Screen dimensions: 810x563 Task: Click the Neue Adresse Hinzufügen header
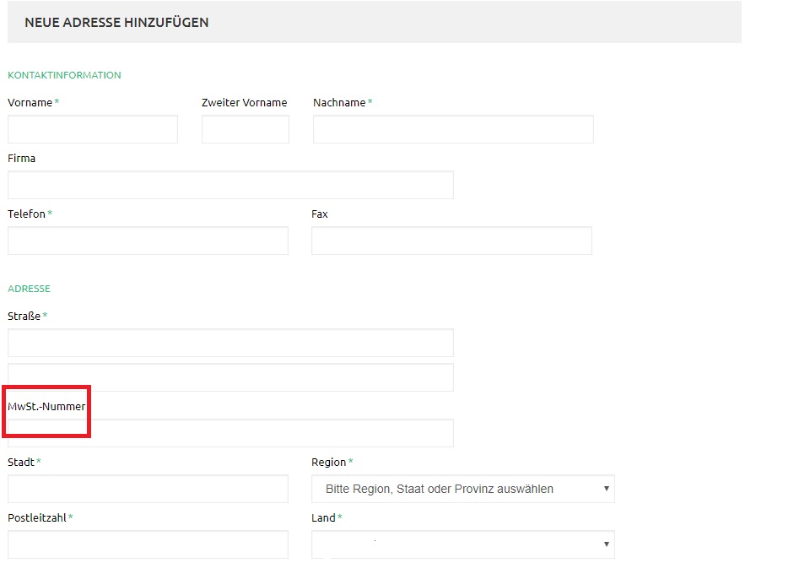116,22
